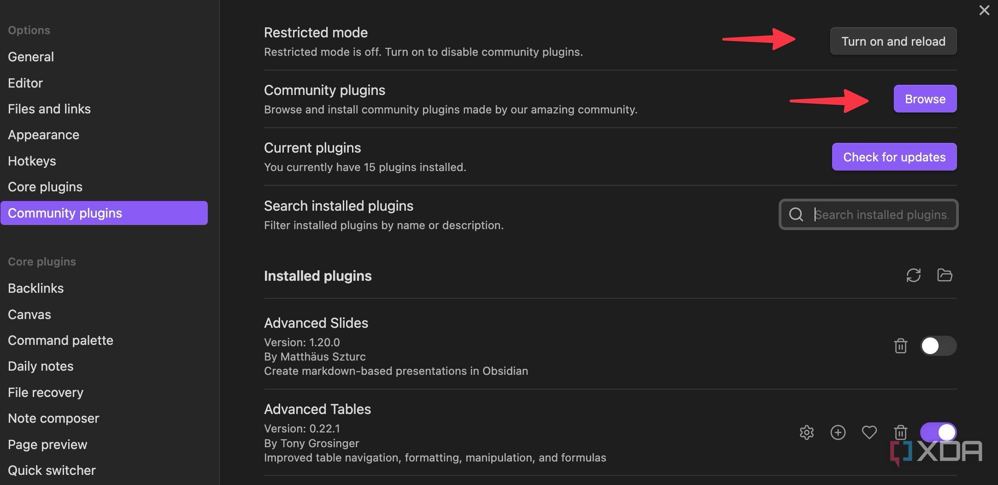Viewport: 998px width, 485px height.
Task: Uninstall Advanced Slides via trash icon
Action: click(x=901, y=346)
